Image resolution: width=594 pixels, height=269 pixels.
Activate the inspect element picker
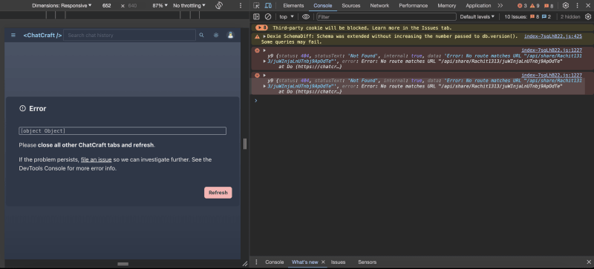pyautogui.click(x=256, y=6)
